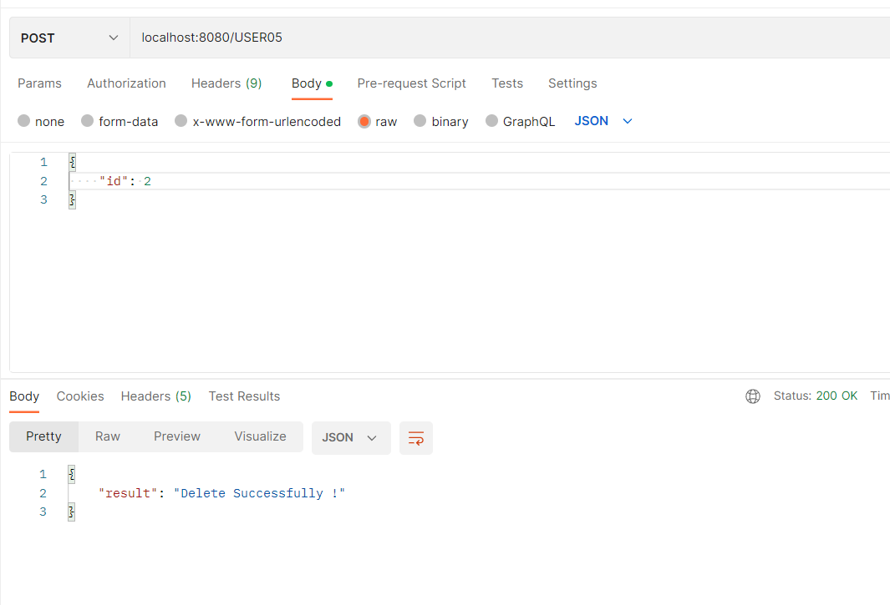Open the Cookies tab in response panel

pyautogui.click(x=80, y=396)
